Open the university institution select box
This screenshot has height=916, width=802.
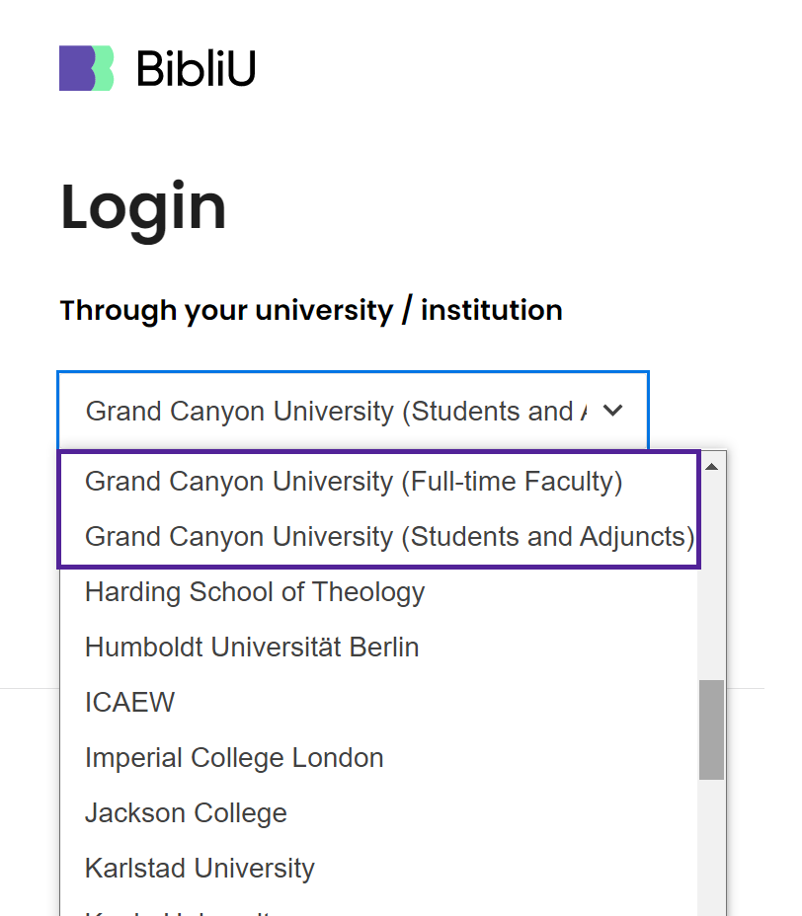pyautogui.click(x=353, y=411)
